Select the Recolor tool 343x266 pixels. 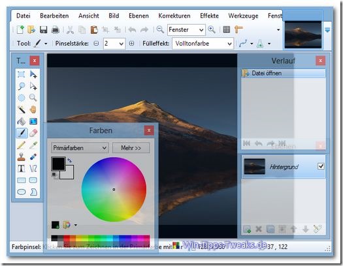[x=33, y=156]
